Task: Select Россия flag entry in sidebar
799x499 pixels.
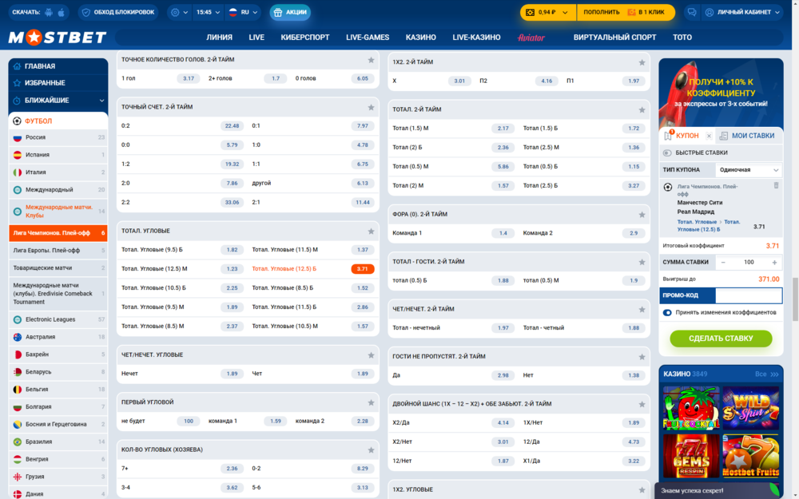Action: [58, 137]
